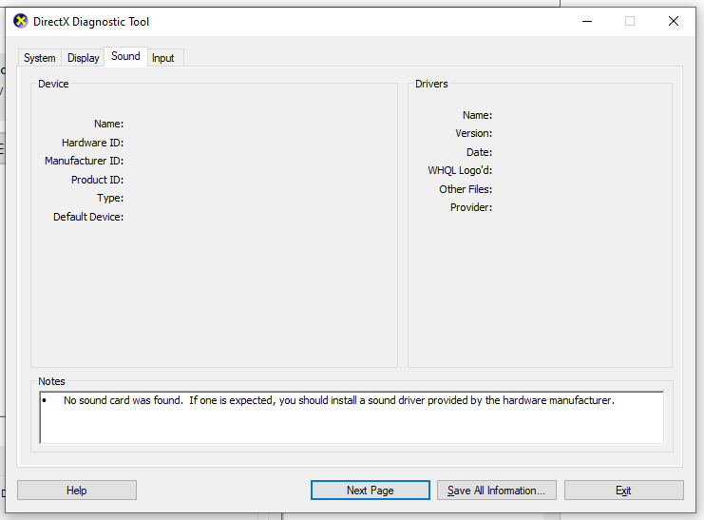Close the DirectX Diagnostic Tool window
Image resolution: width=704 pixels, height=520 pixels.
click(x=673, y=21)
